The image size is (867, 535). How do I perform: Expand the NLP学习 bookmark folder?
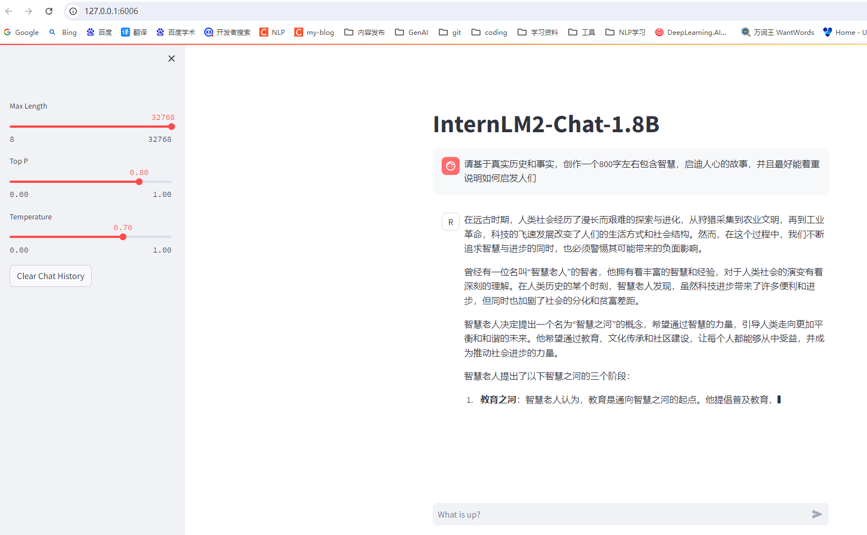(x=625, y=32)
